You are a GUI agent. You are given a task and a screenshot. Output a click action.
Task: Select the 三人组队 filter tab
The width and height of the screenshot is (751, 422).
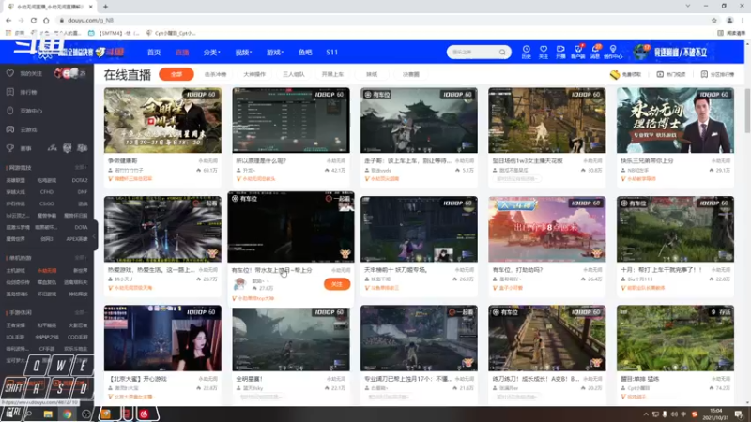pos(294,74)
